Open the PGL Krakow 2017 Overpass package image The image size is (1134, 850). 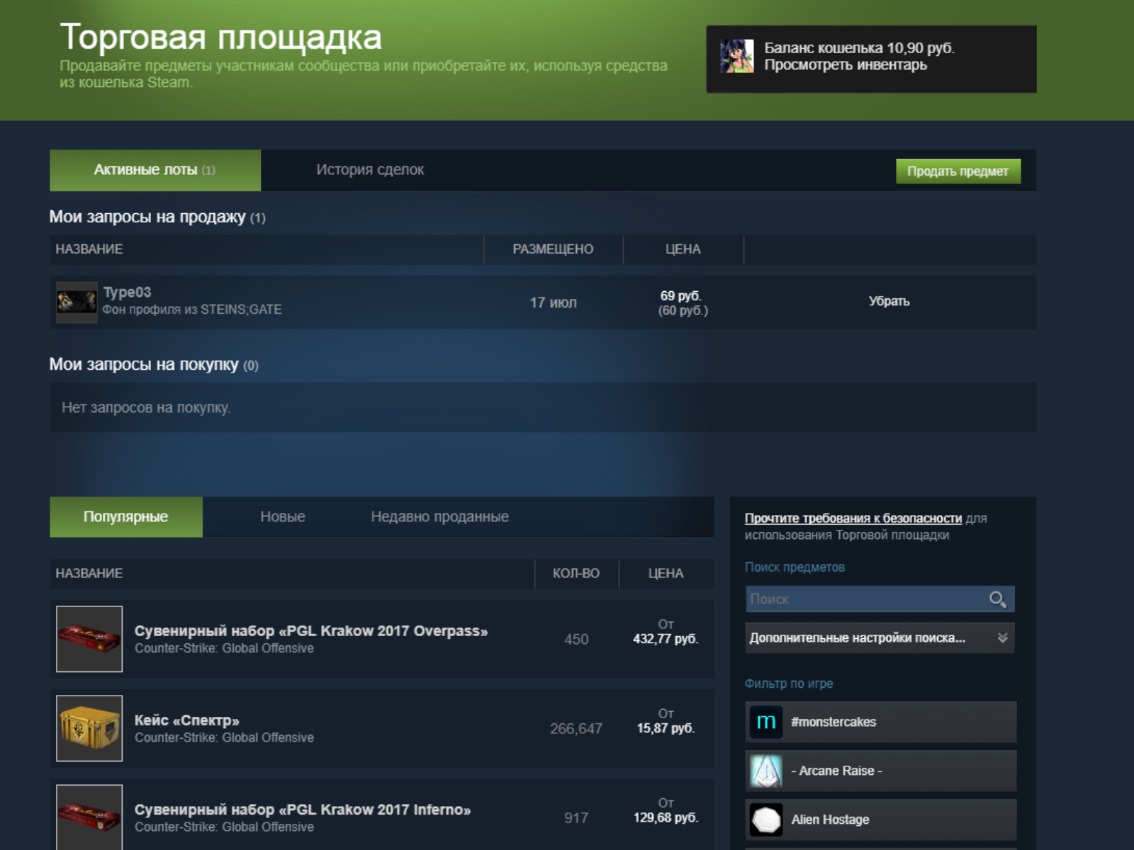point(89,639)
